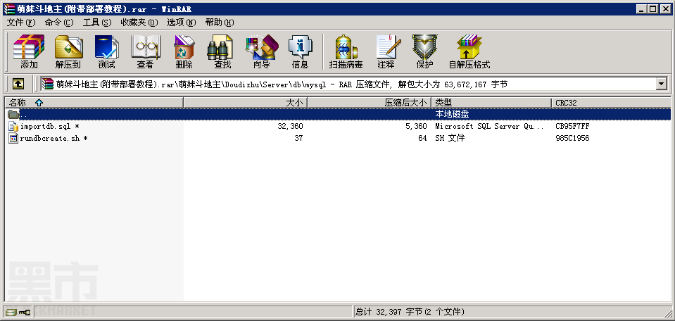The height and width of the screenshot is (321, 675).
Task: Sort by Packed size (压缩后大小) header
Action: 370,102
